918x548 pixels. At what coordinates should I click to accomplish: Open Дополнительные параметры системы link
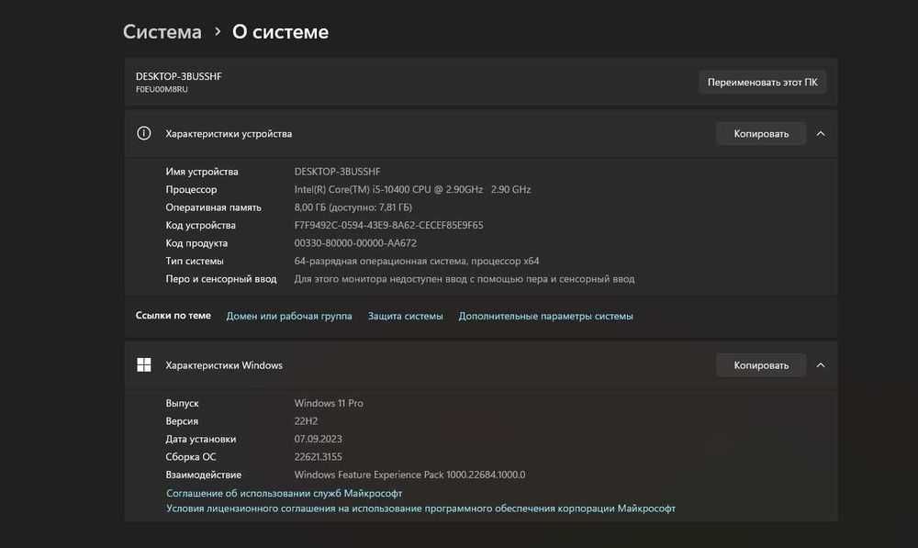[545, 316]
